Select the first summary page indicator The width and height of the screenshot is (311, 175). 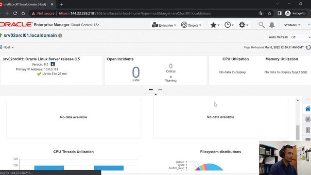tap(151, 89)
